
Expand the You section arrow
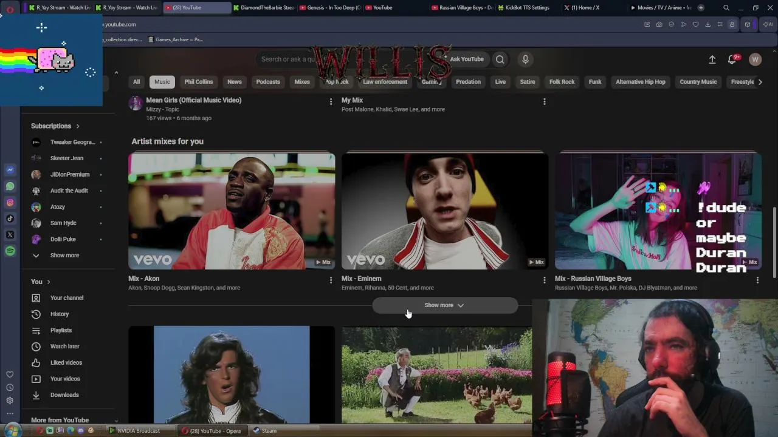pos(49,282)
